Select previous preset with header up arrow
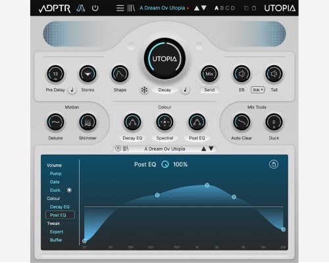 [x=197, y=8]
